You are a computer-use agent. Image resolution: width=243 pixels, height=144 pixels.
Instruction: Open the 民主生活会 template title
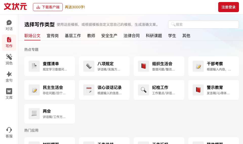[x=53, y=87]
